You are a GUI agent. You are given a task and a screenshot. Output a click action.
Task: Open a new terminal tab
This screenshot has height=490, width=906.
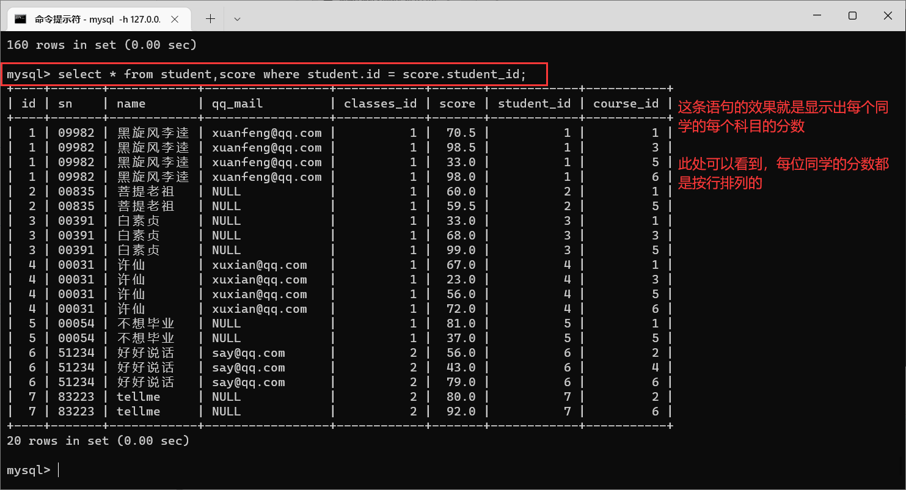(x=210, y=19)
